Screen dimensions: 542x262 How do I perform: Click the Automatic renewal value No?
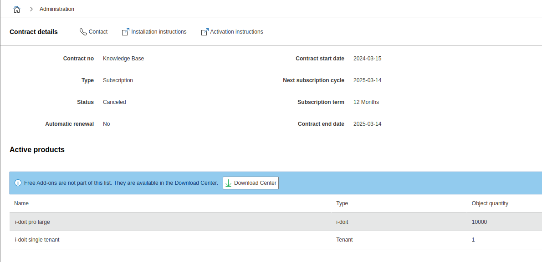pyautogui.click(x=107, y=124)
